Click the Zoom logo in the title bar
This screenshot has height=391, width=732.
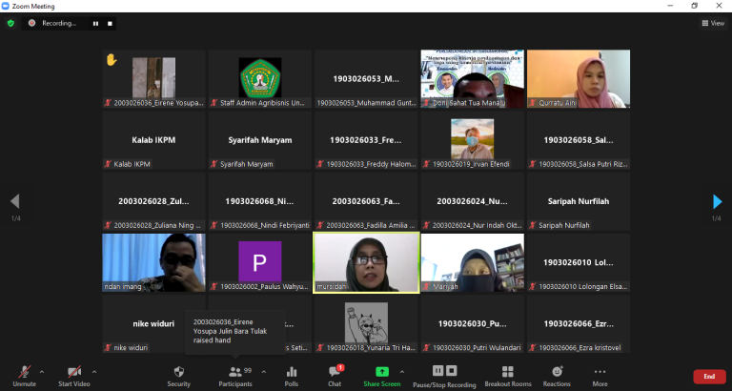click(6, 6)
